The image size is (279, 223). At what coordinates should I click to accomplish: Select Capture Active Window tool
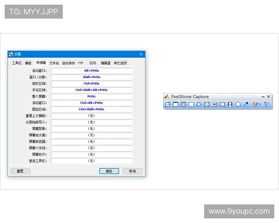click(x=176, y=104)
